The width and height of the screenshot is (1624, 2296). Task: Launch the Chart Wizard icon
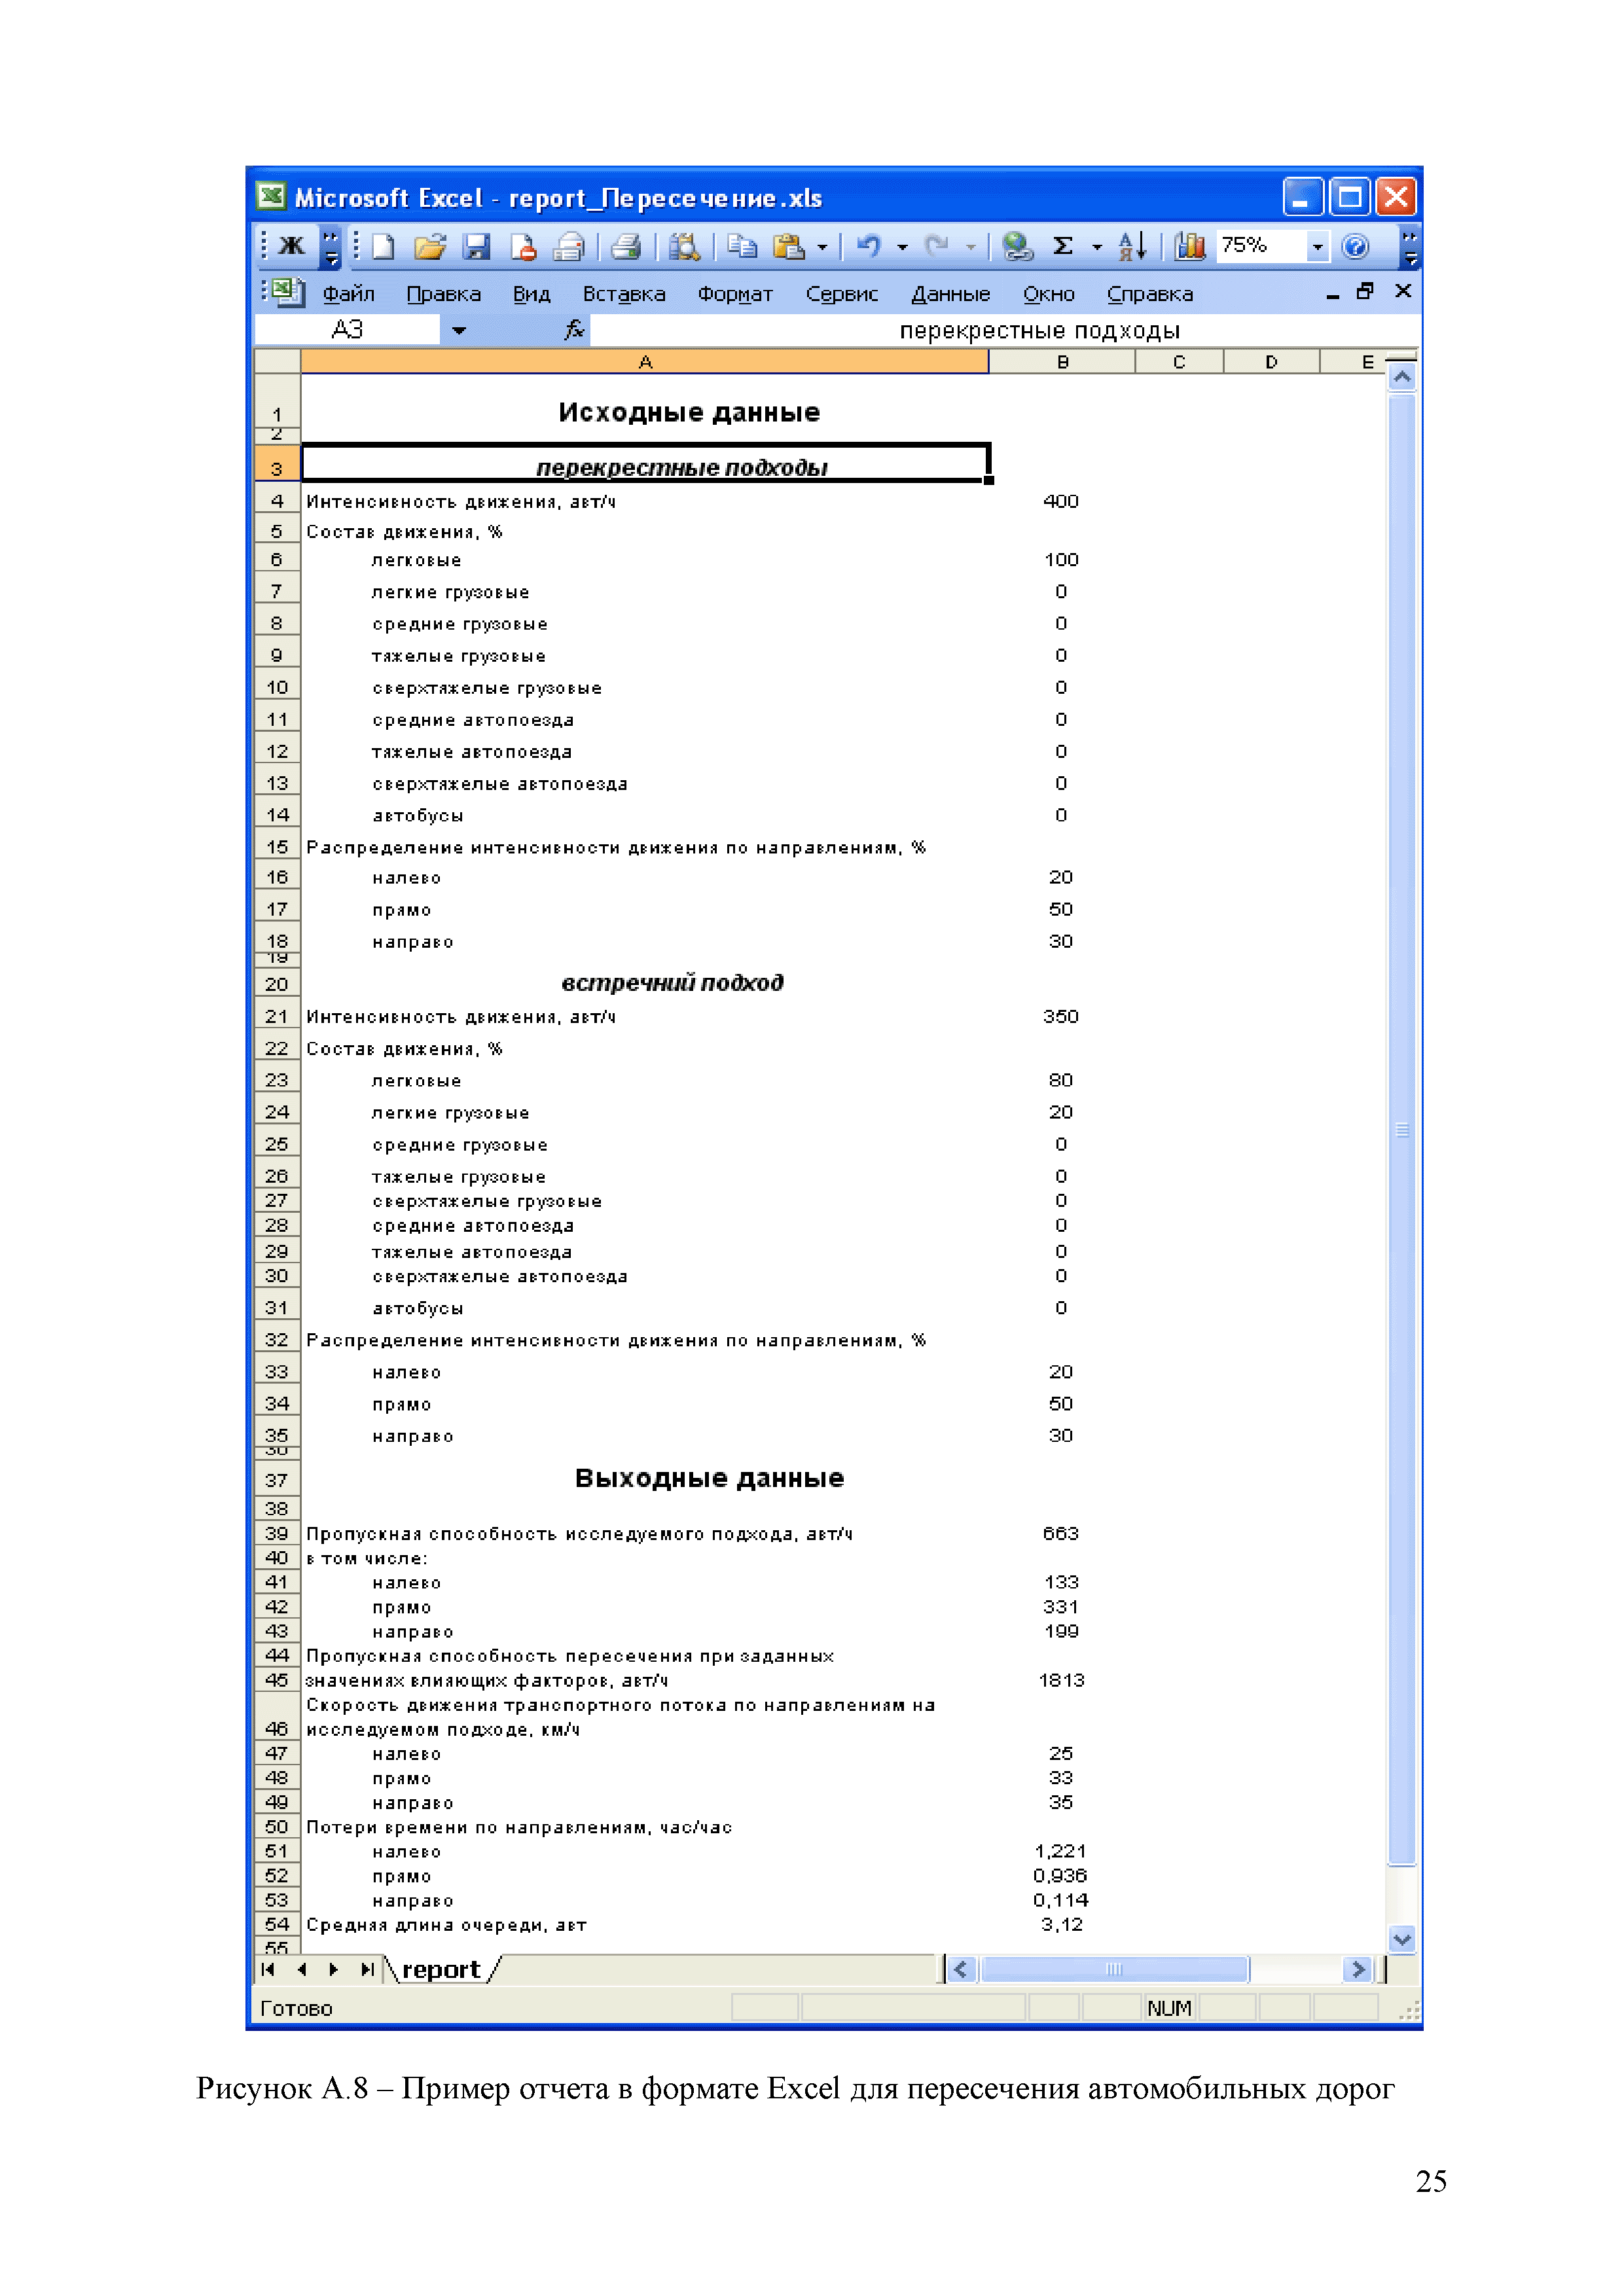tap(1189, 246)
